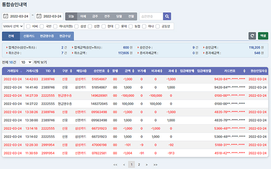271x169 pixels.
Task: Click the start date input field
Action: [16, 16]
